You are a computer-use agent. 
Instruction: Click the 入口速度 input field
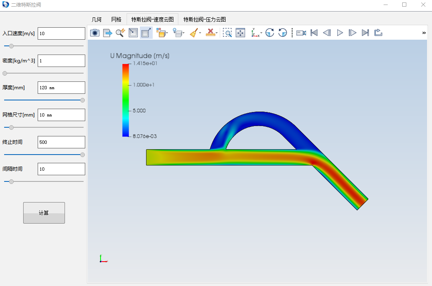click(x=61, y=33)
